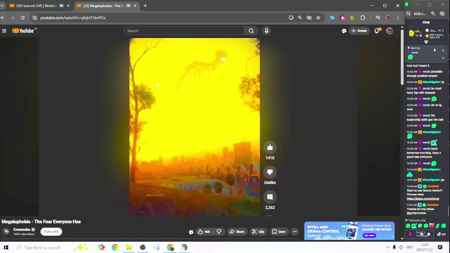The image size is (450, 253).
Task: Click the Create button on YouTube
Action: [359, 31]
